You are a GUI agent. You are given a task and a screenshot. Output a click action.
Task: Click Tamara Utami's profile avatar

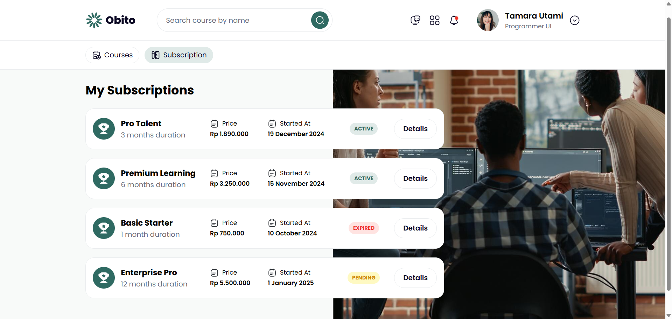click(488, 20)
